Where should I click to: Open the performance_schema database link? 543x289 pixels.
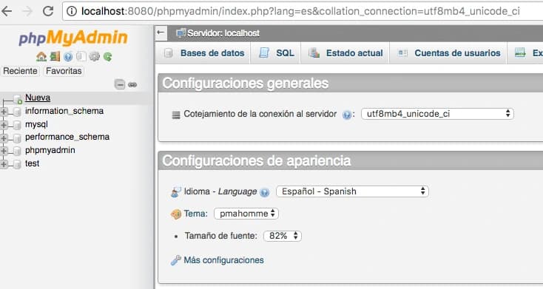(67, 137)
